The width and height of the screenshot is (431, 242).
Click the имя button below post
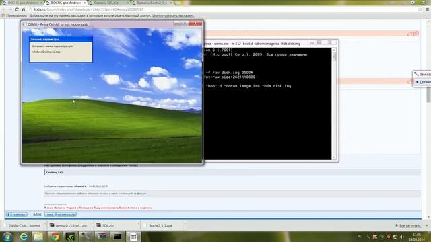point(50,214)
